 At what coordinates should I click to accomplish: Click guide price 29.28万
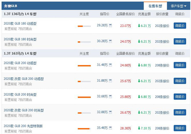coord(102,25)
